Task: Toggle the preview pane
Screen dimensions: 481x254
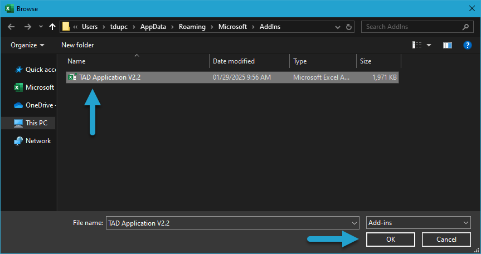Action: tap(447, 45)
